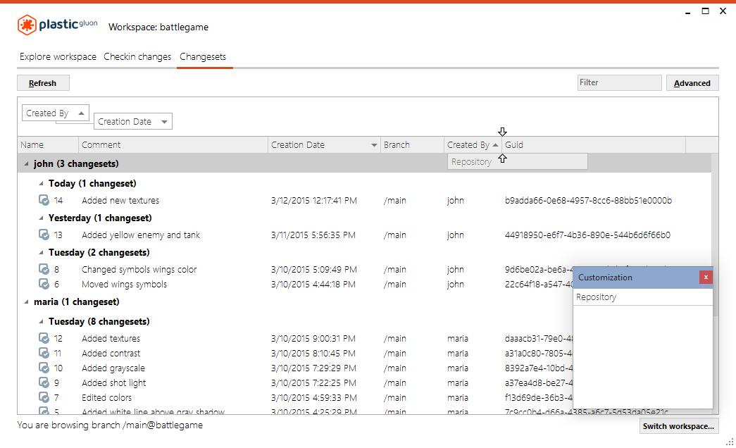
Task: Click the Name column header
Action: (48, 145)
